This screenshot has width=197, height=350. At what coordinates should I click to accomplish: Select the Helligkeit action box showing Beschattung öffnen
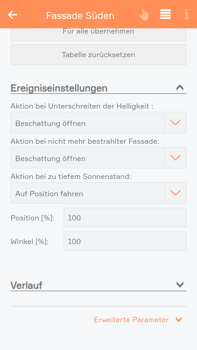click(87, 123)
